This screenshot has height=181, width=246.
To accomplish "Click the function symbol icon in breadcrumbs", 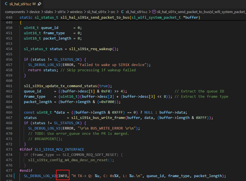I will [x=154, y=12].
